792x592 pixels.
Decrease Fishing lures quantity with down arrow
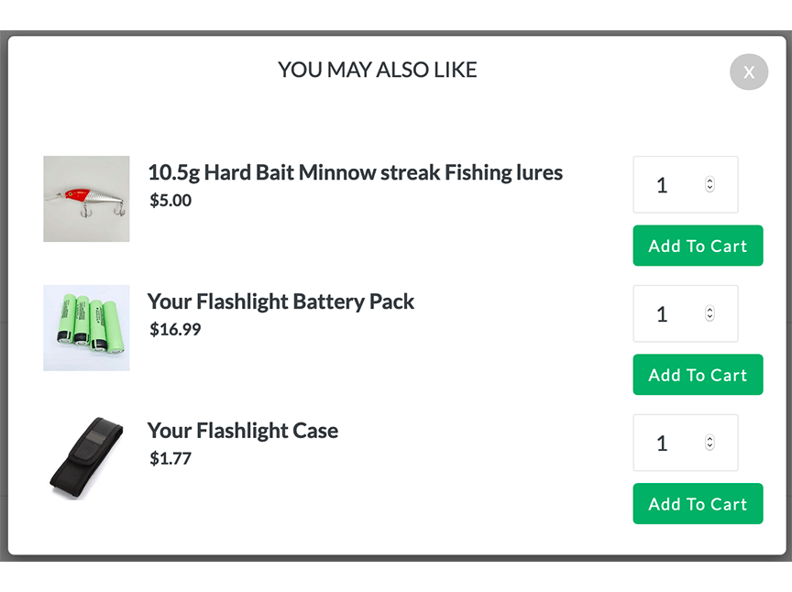(709, 190)
